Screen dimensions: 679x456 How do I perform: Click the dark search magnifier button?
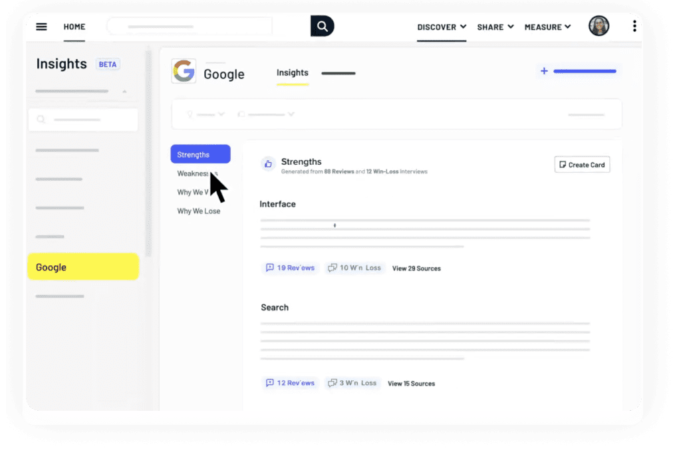(x=322, y=27)
